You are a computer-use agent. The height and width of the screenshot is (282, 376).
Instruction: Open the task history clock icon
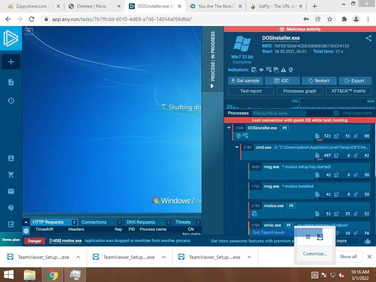point(11,101)
